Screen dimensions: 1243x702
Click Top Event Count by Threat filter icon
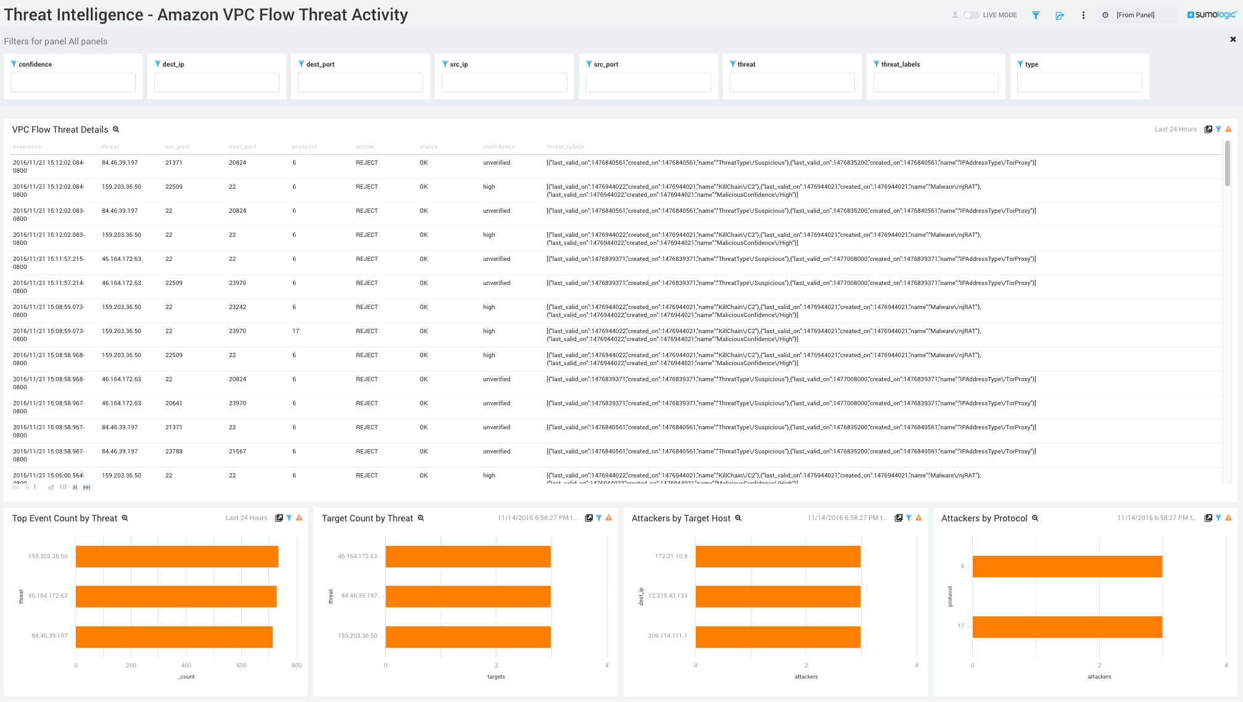tap(289, 518)
